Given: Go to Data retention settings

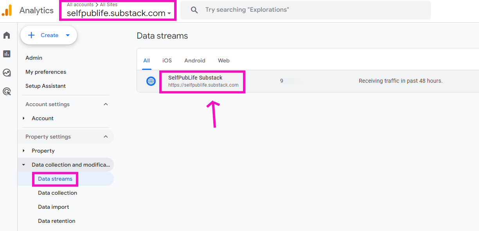Looking at the screenshot, I should pos(56,221).
